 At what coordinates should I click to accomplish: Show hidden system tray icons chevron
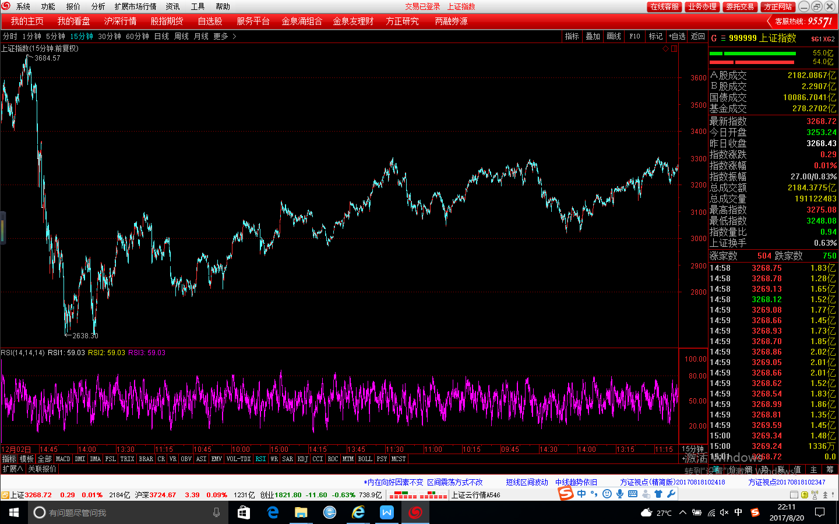tap(682, 512)
